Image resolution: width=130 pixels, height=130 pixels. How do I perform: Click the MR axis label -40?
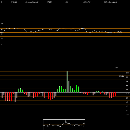pos(127,102)
